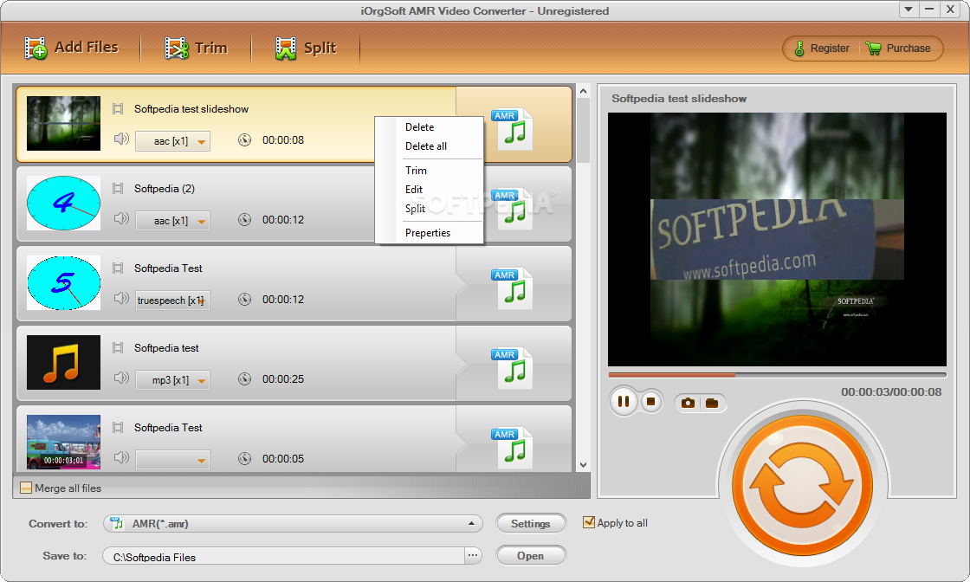Click film icon next to Softpedia (2)

tap(118, 189)
